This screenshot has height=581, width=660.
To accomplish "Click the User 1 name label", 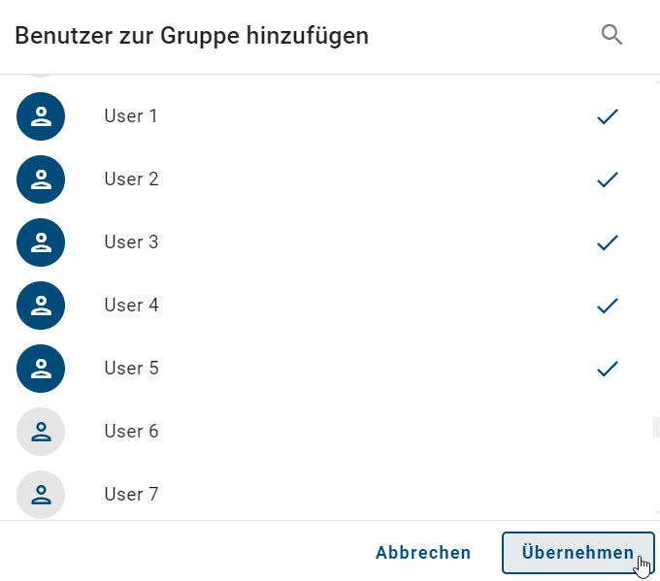I will [131, 116].
